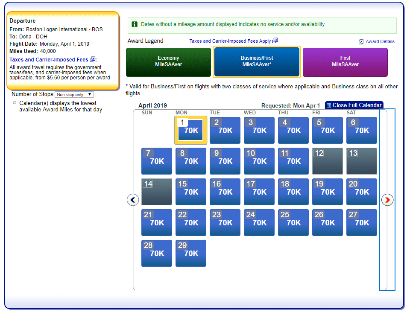This screenshot has height=312, width=407.
Task: Choose Saturday April 27 date
Action: coord(362,223)
